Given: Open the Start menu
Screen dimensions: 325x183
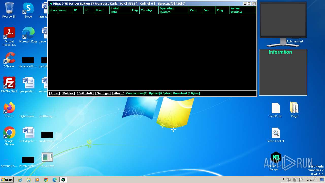Looking at the screenshot, I should pos(7,179).
